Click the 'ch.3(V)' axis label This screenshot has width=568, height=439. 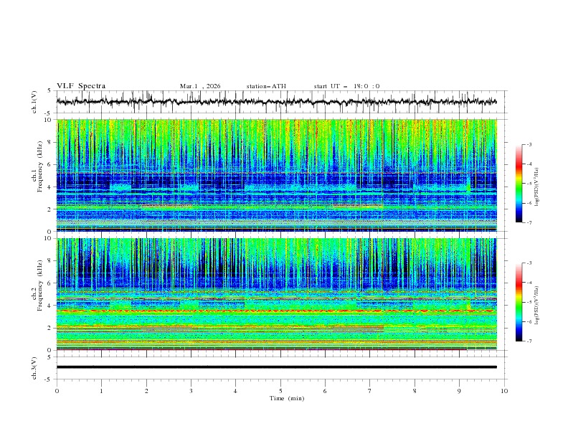tap(34, 368)
